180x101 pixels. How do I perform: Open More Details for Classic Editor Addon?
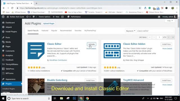(x=167, y=49)
